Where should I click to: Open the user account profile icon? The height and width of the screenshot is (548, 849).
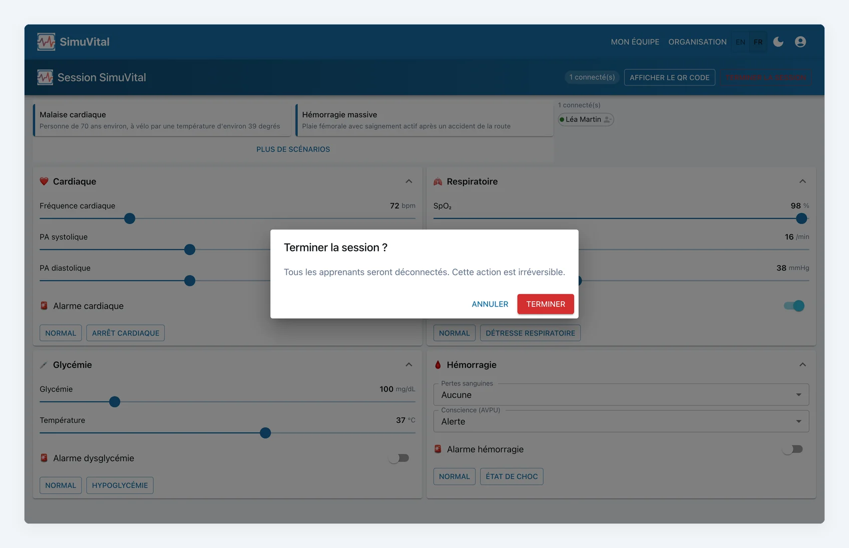[800, 41]
